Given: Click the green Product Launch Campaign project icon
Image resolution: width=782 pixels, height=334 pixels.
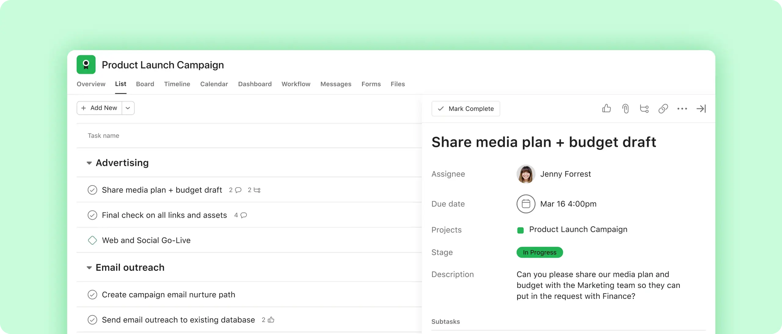Looking at the screenshot, I should 86,65.
